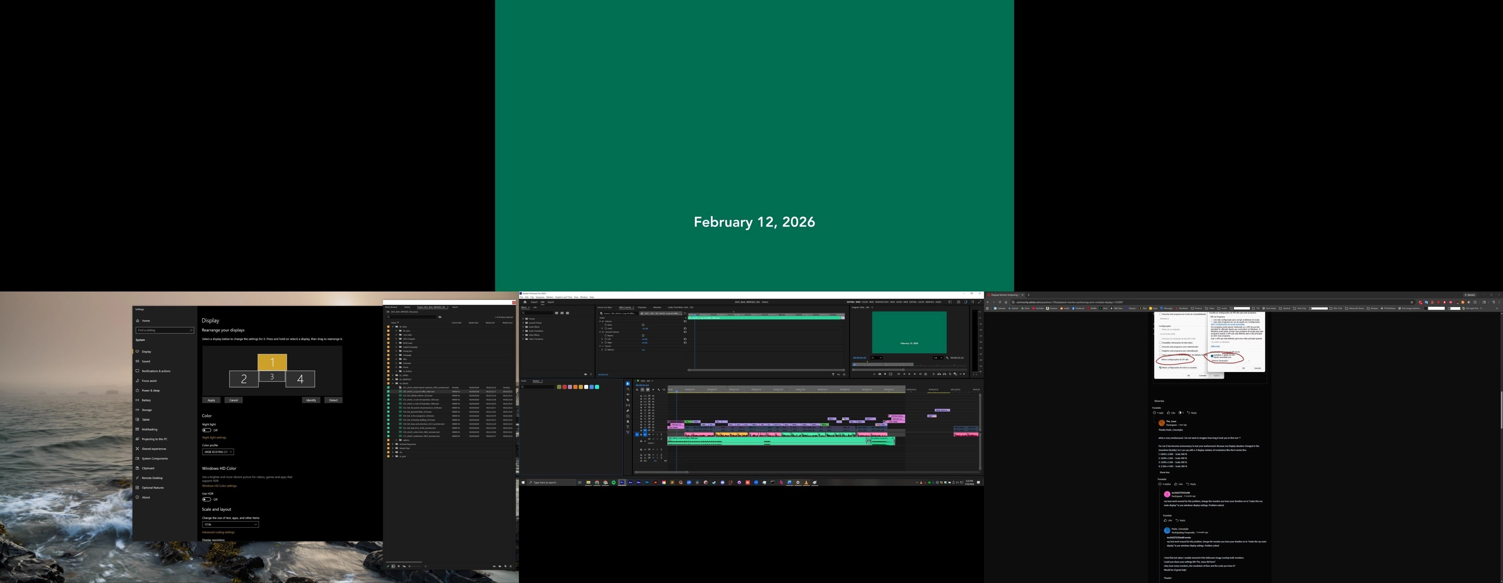Expand the Video Effects folder
The image size is (1503, 583).
point(523,335)
